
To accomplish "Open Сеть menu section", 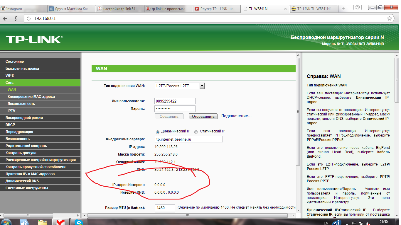I will [40, 83].
